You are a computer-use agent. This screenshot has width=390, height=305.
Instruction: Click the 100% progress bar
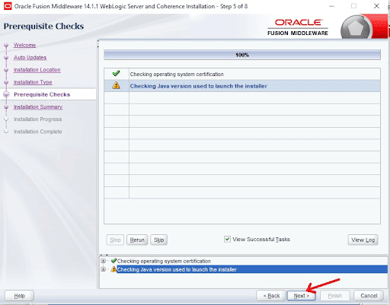point(242,55)
